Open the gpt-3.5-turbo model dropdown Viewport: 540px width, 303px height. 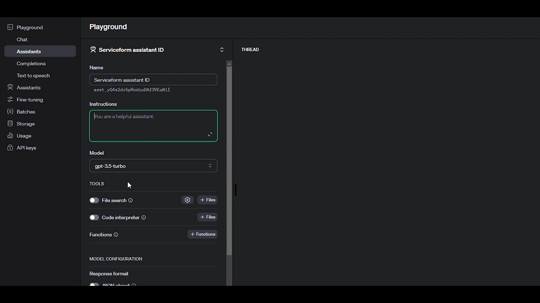[x=153, y=166]
